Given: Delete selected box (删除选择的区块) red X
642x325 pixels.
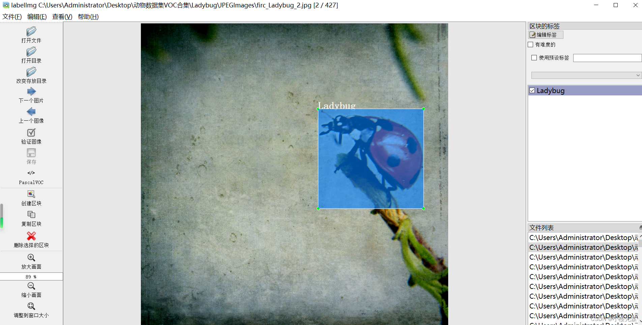Looking at the screenshot, I should (31, 236).
